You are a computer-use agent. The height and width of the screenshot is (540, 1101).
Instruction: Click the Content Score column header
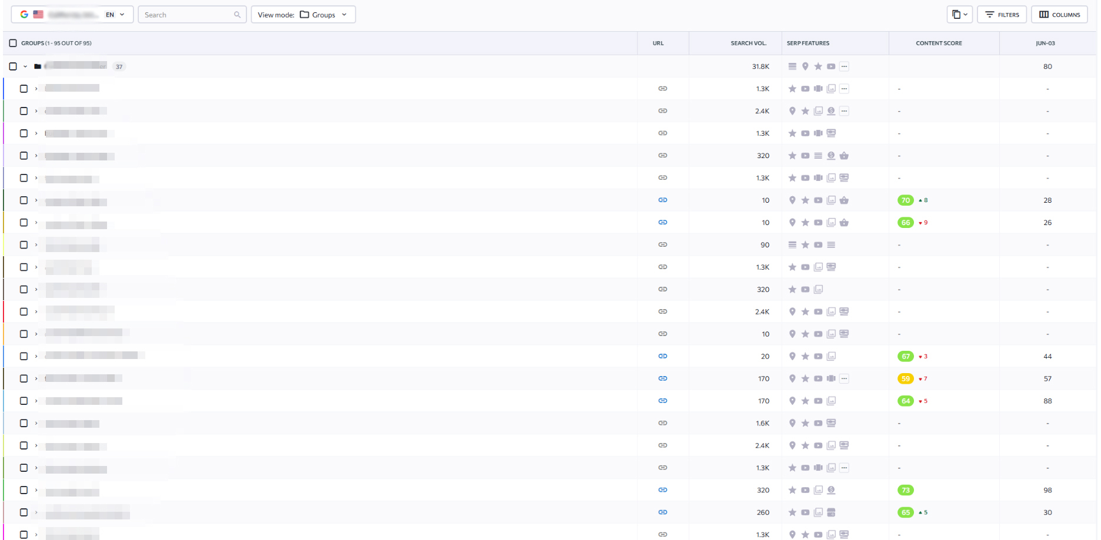point(939,43)
